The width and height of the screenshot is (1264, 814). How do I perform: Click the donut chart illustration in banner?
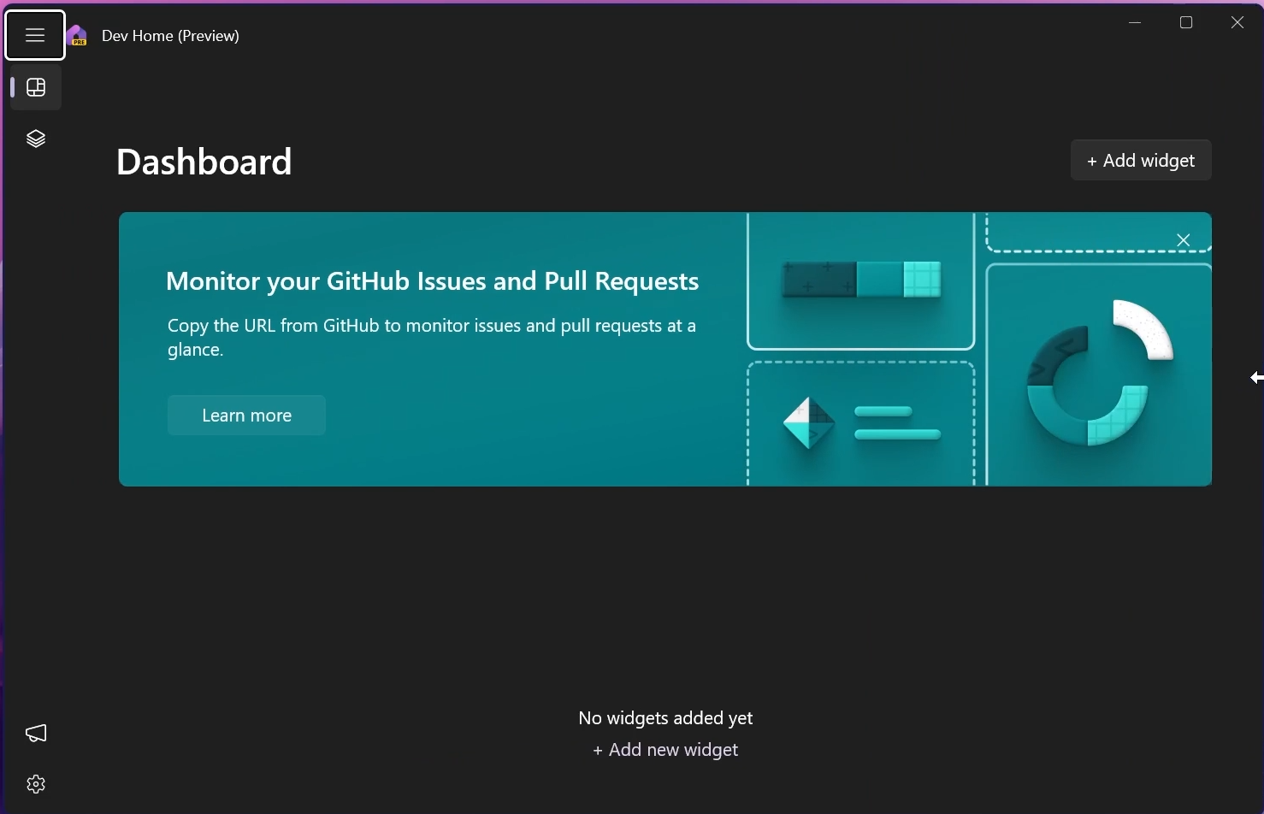[x=1099, y=375]
